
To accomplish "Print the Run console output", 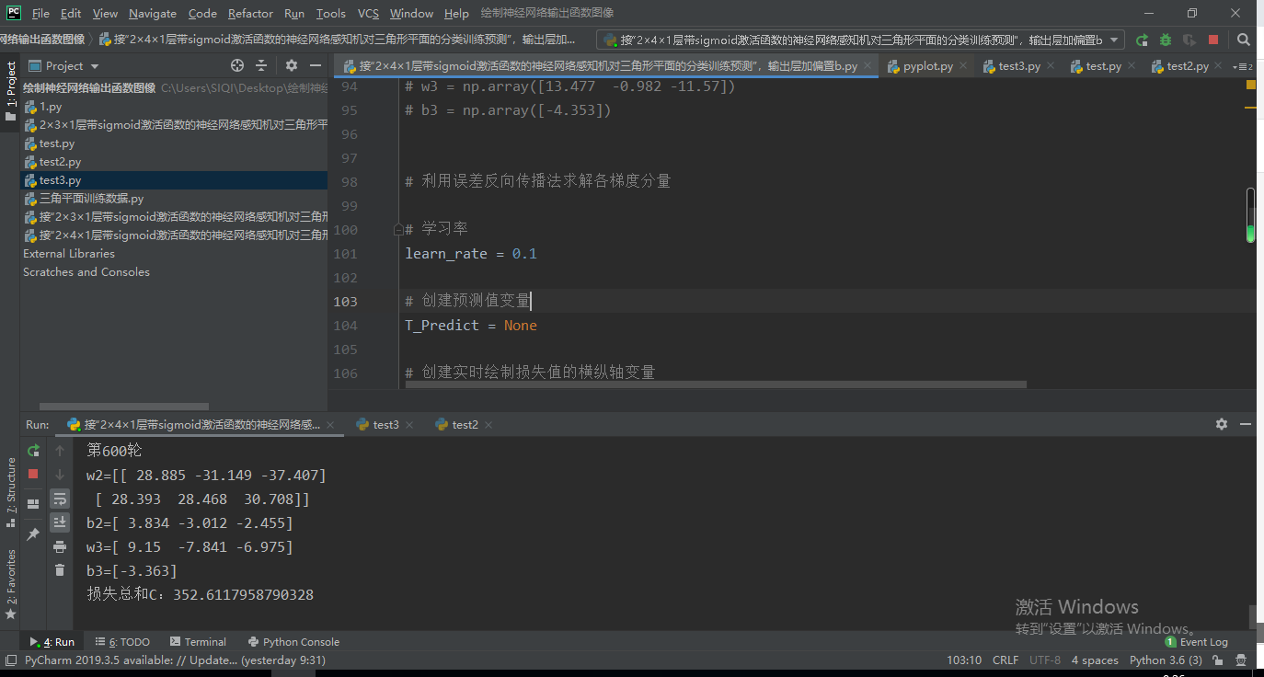I will 60,546.
